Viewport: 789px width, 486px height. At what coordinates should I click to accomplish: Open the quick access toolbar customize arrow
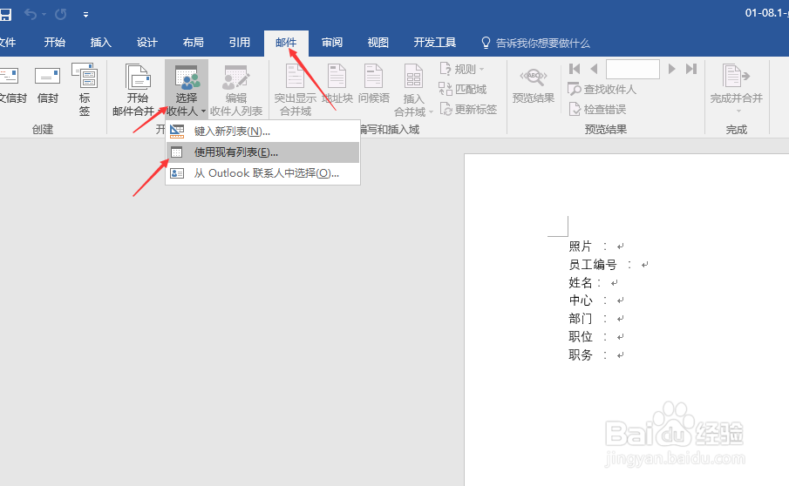tap(86, 15)
